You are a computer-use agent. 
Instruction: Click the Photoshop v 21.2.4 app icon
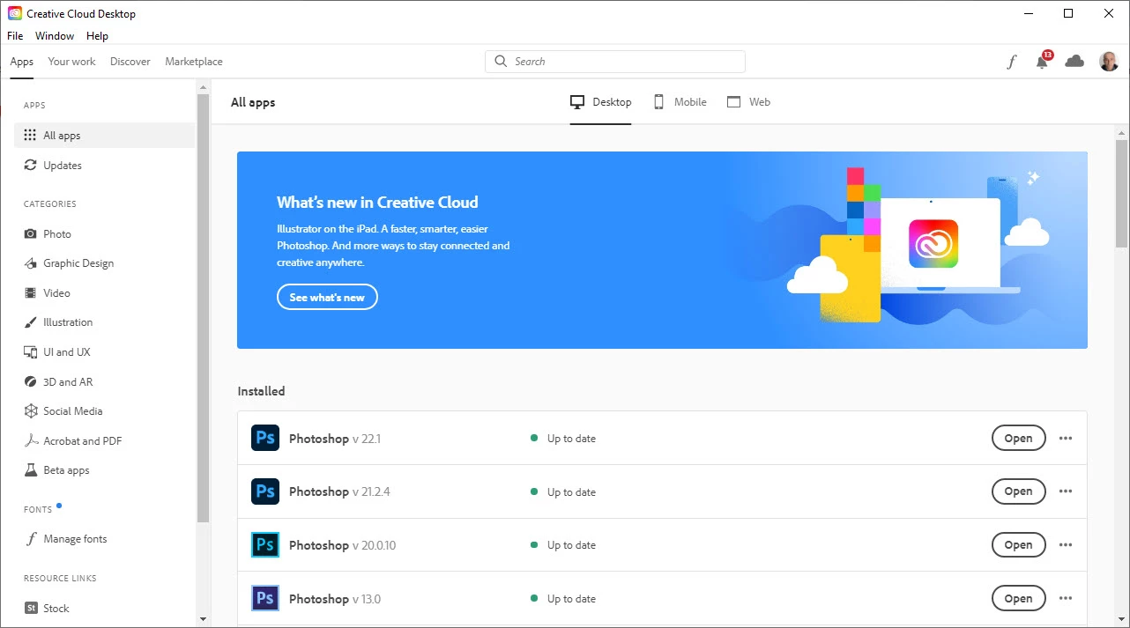click(265, 491)
